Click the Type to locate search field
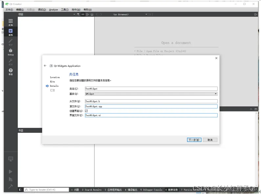 pyautogui.click(x=47, y=189)
